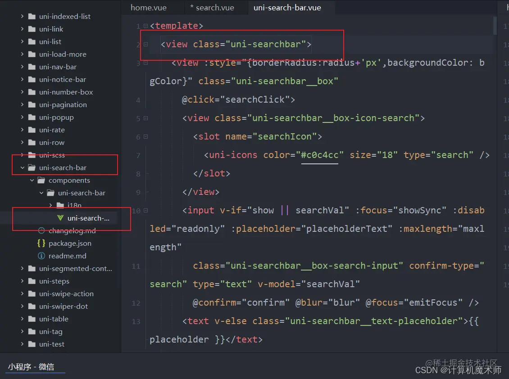Click the closing </view> tag on line 9
The width and height of the screenshot is (509, 379).
point(200,192)
